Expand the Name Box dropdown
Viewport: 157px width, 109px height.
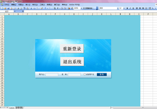click(15, 11)
